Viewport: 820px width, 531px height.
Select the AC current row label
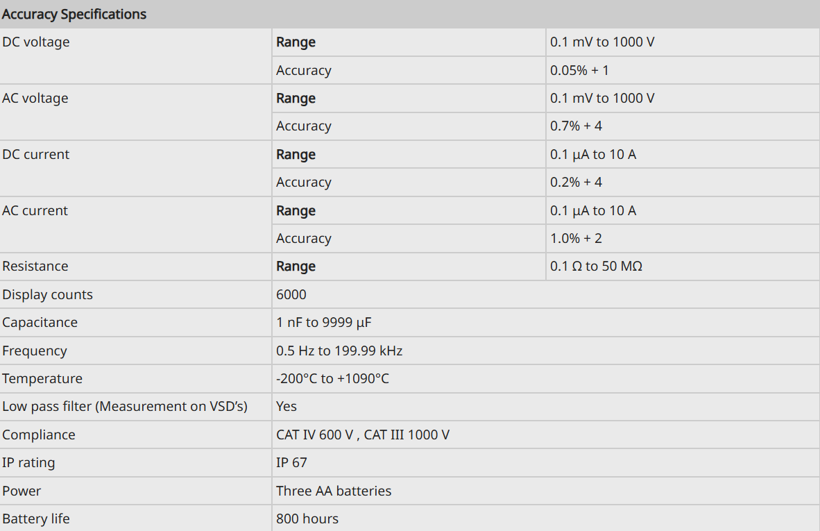click(35, 210)
